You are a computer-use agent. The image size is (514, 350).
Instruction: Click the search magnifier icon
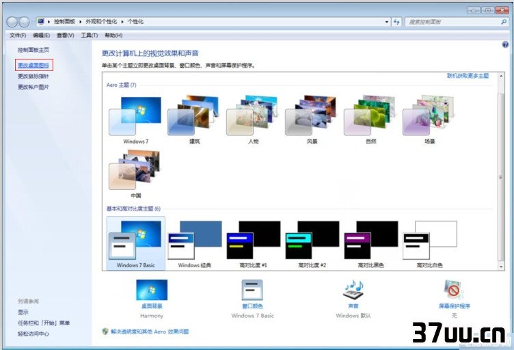pos(504,22)
